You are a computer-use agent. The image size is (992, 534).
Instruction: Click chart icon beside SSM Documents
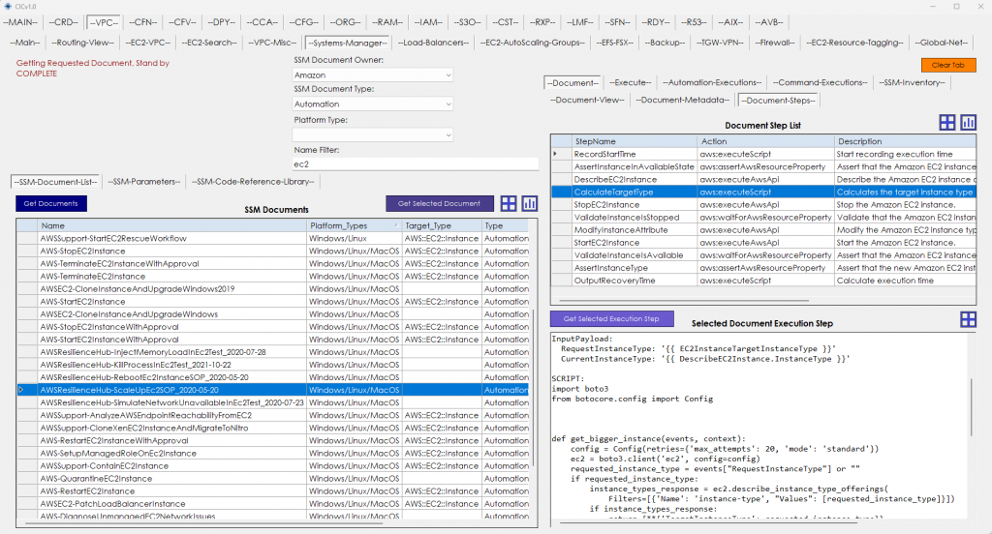(529, 203)
